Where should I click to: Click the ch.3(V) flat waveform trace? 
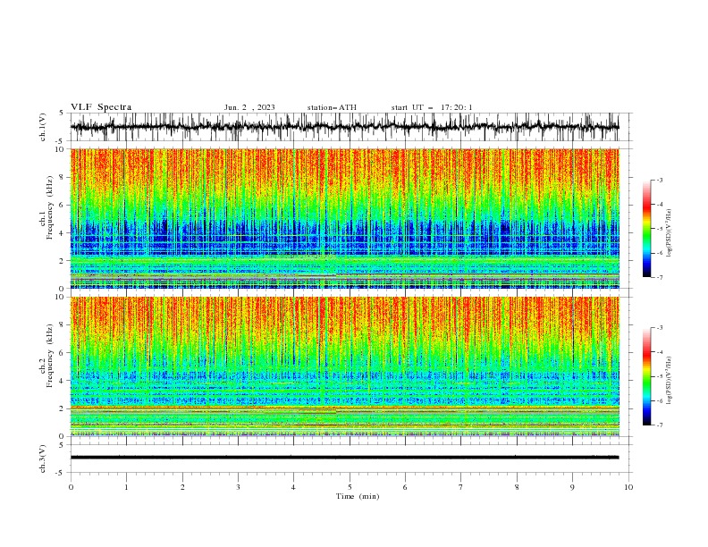[344, 458]
